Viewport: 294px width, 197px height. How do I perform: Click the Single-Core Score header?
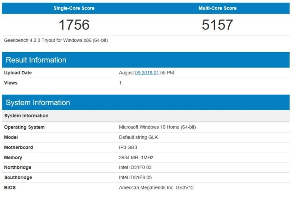[x=74, y=8]
